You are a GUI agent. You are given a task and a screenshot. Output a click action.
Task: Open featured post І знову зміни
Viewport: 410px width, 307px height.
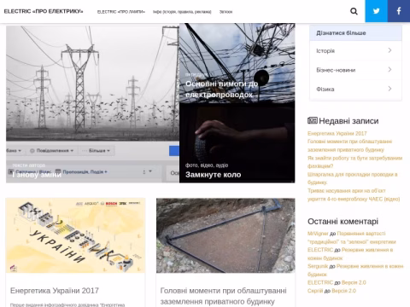click(37, 175)
